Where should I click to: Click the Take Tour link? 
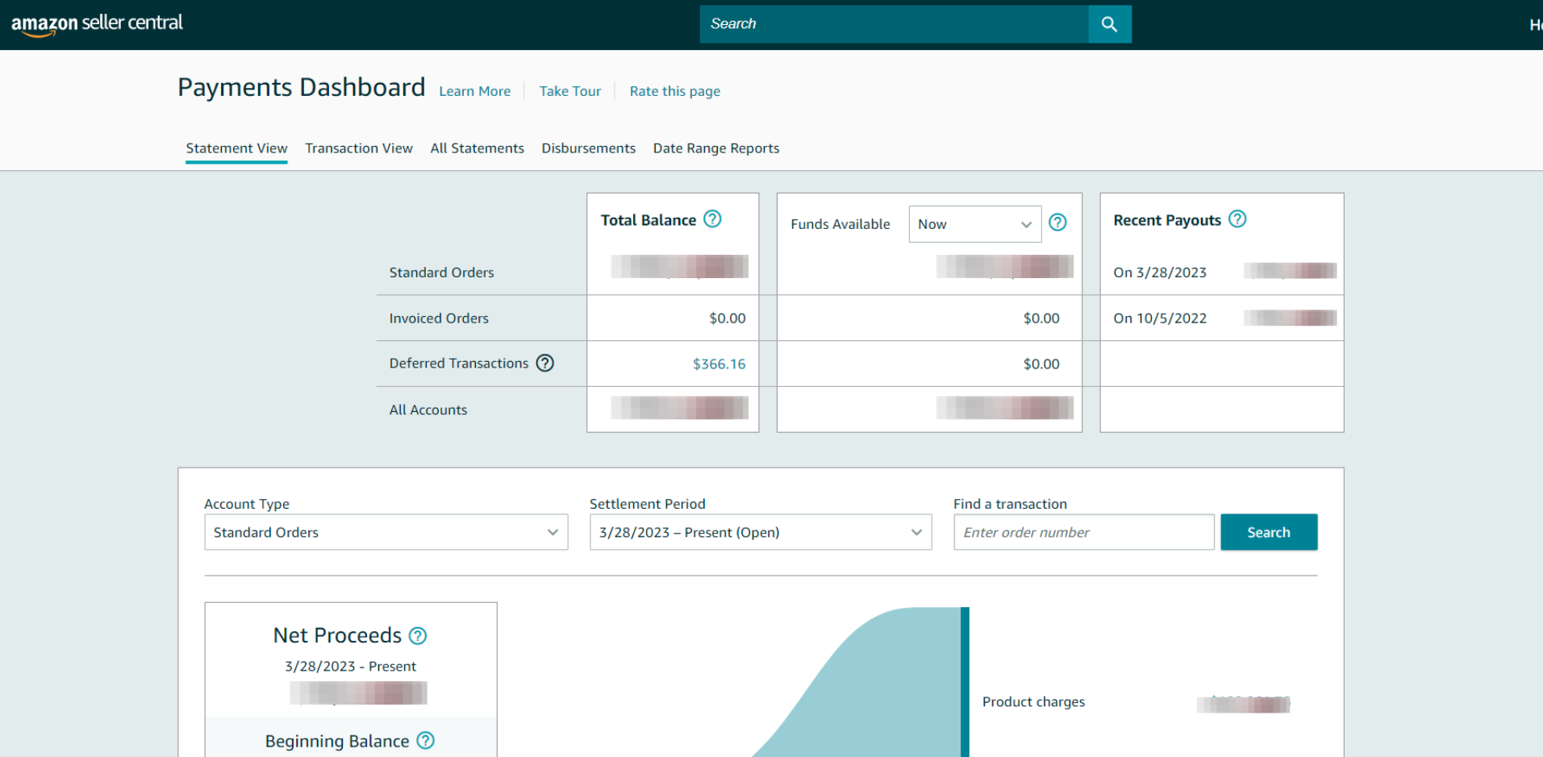(569, 92)
